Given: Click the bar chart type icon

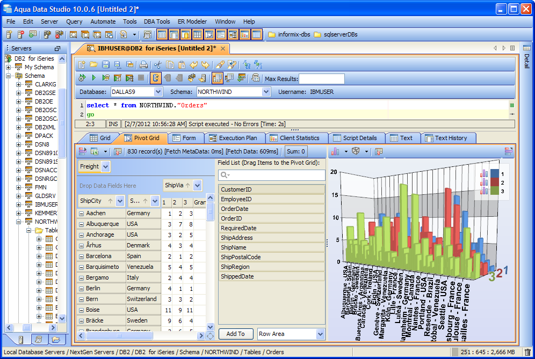Looking at the screenshot, I should coord(335,151).
